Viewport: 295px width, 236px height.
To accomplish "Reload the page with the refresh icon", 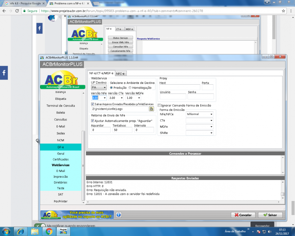I will coord(17,11).
